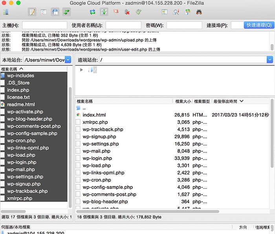Select local readme.html file
Image resolution: width=275 pixels, height=234 pixels.
point(34,104)
